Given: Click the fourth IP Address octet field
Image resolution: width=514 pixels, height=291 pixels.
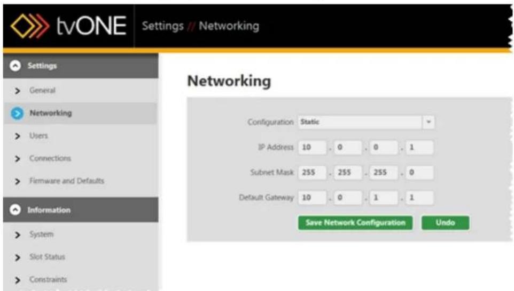Looking at the screenshot, I should click(x=419, y=147).
